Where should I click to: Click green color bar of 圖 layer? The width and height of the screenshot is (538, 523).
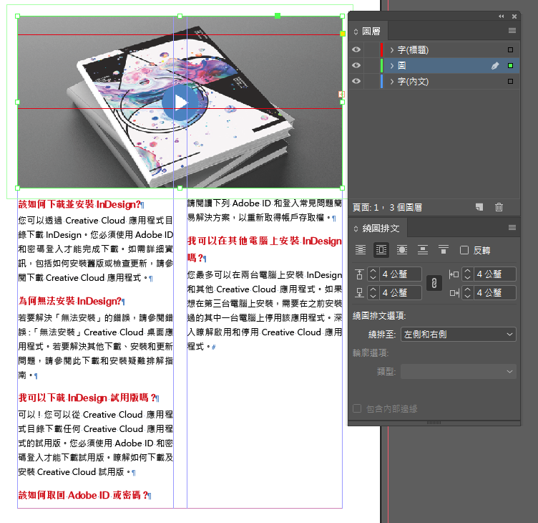381,66
